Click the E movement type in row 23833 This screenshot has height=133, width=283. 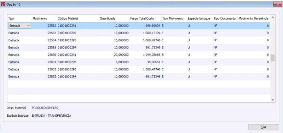[163, 76]
